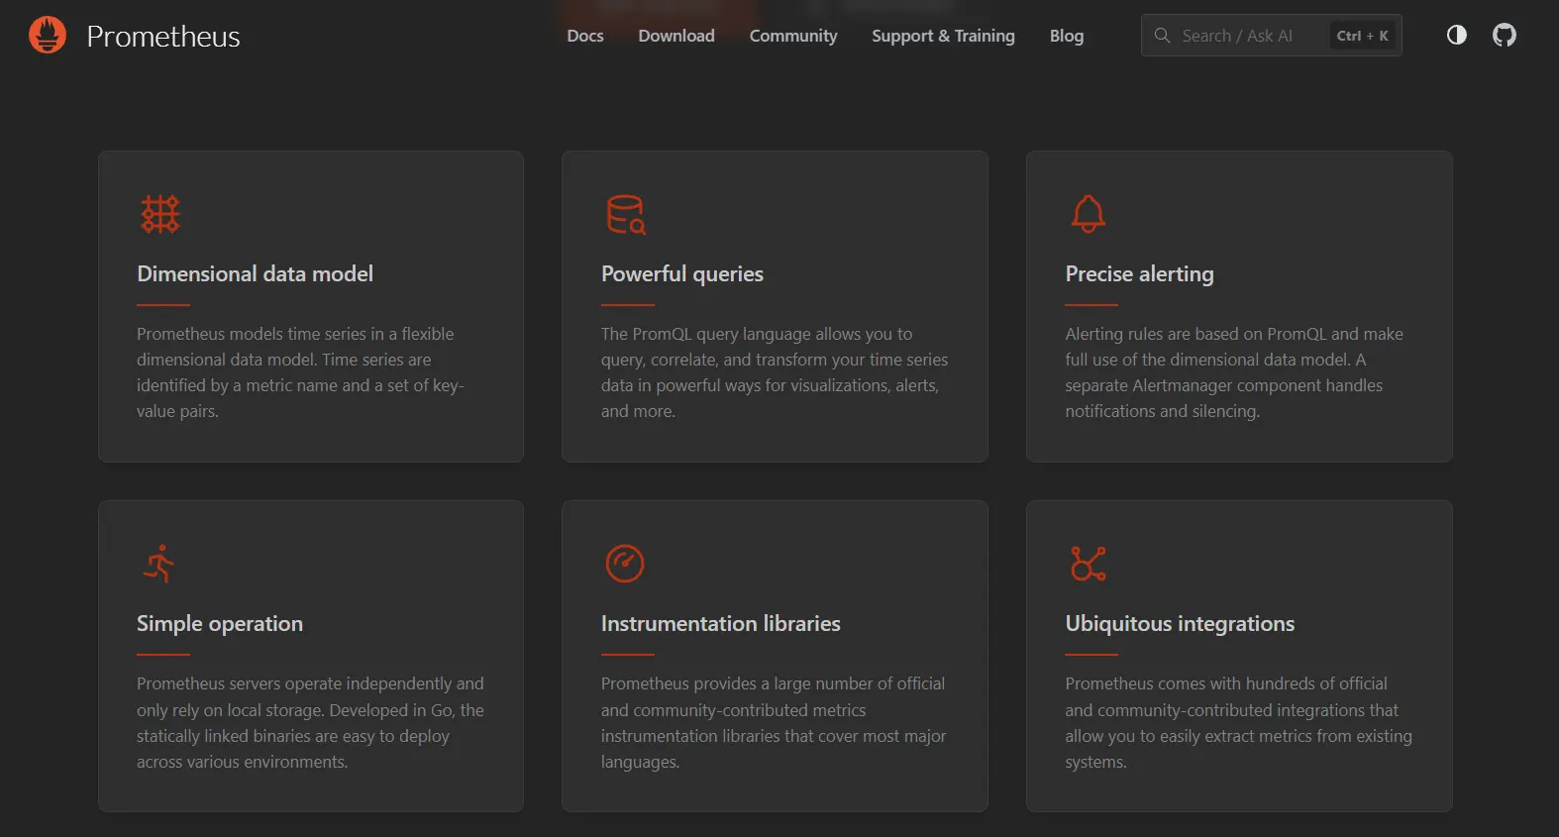This screenshot has height=837, width=1559.
Task: Click the Alertmanager component description text
Action: (1234, 372)
